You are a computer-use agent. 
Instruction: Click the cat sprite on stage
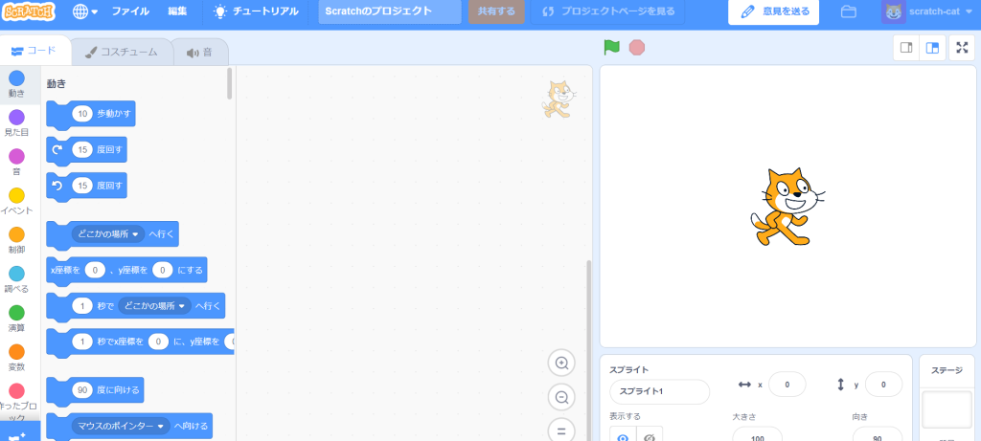coord(787,207)
